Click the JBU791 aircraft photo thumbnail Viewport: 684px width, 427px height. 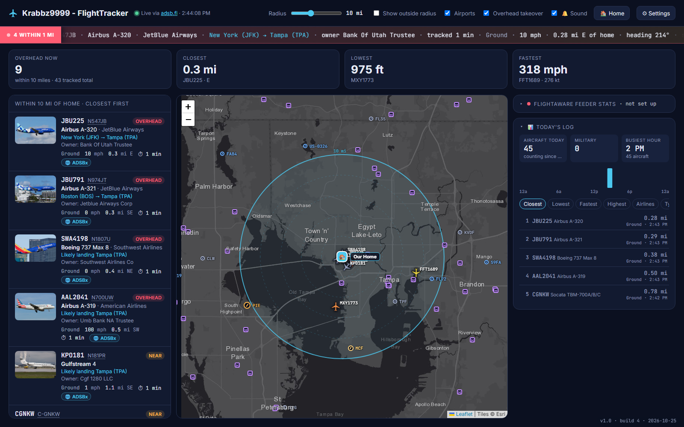point(35,189)
